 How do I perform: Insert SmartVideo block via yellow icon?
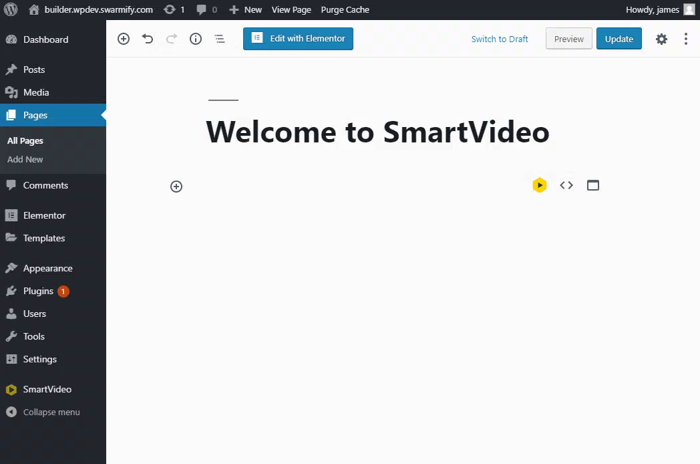pyautogui.click(x=540, y=185)
